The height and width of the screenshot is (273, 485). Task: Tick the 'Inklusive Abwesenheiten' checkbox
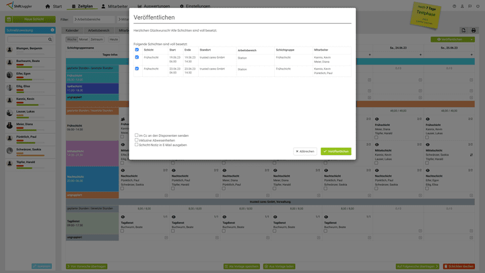pyautogui.click(x=137, y=140)
